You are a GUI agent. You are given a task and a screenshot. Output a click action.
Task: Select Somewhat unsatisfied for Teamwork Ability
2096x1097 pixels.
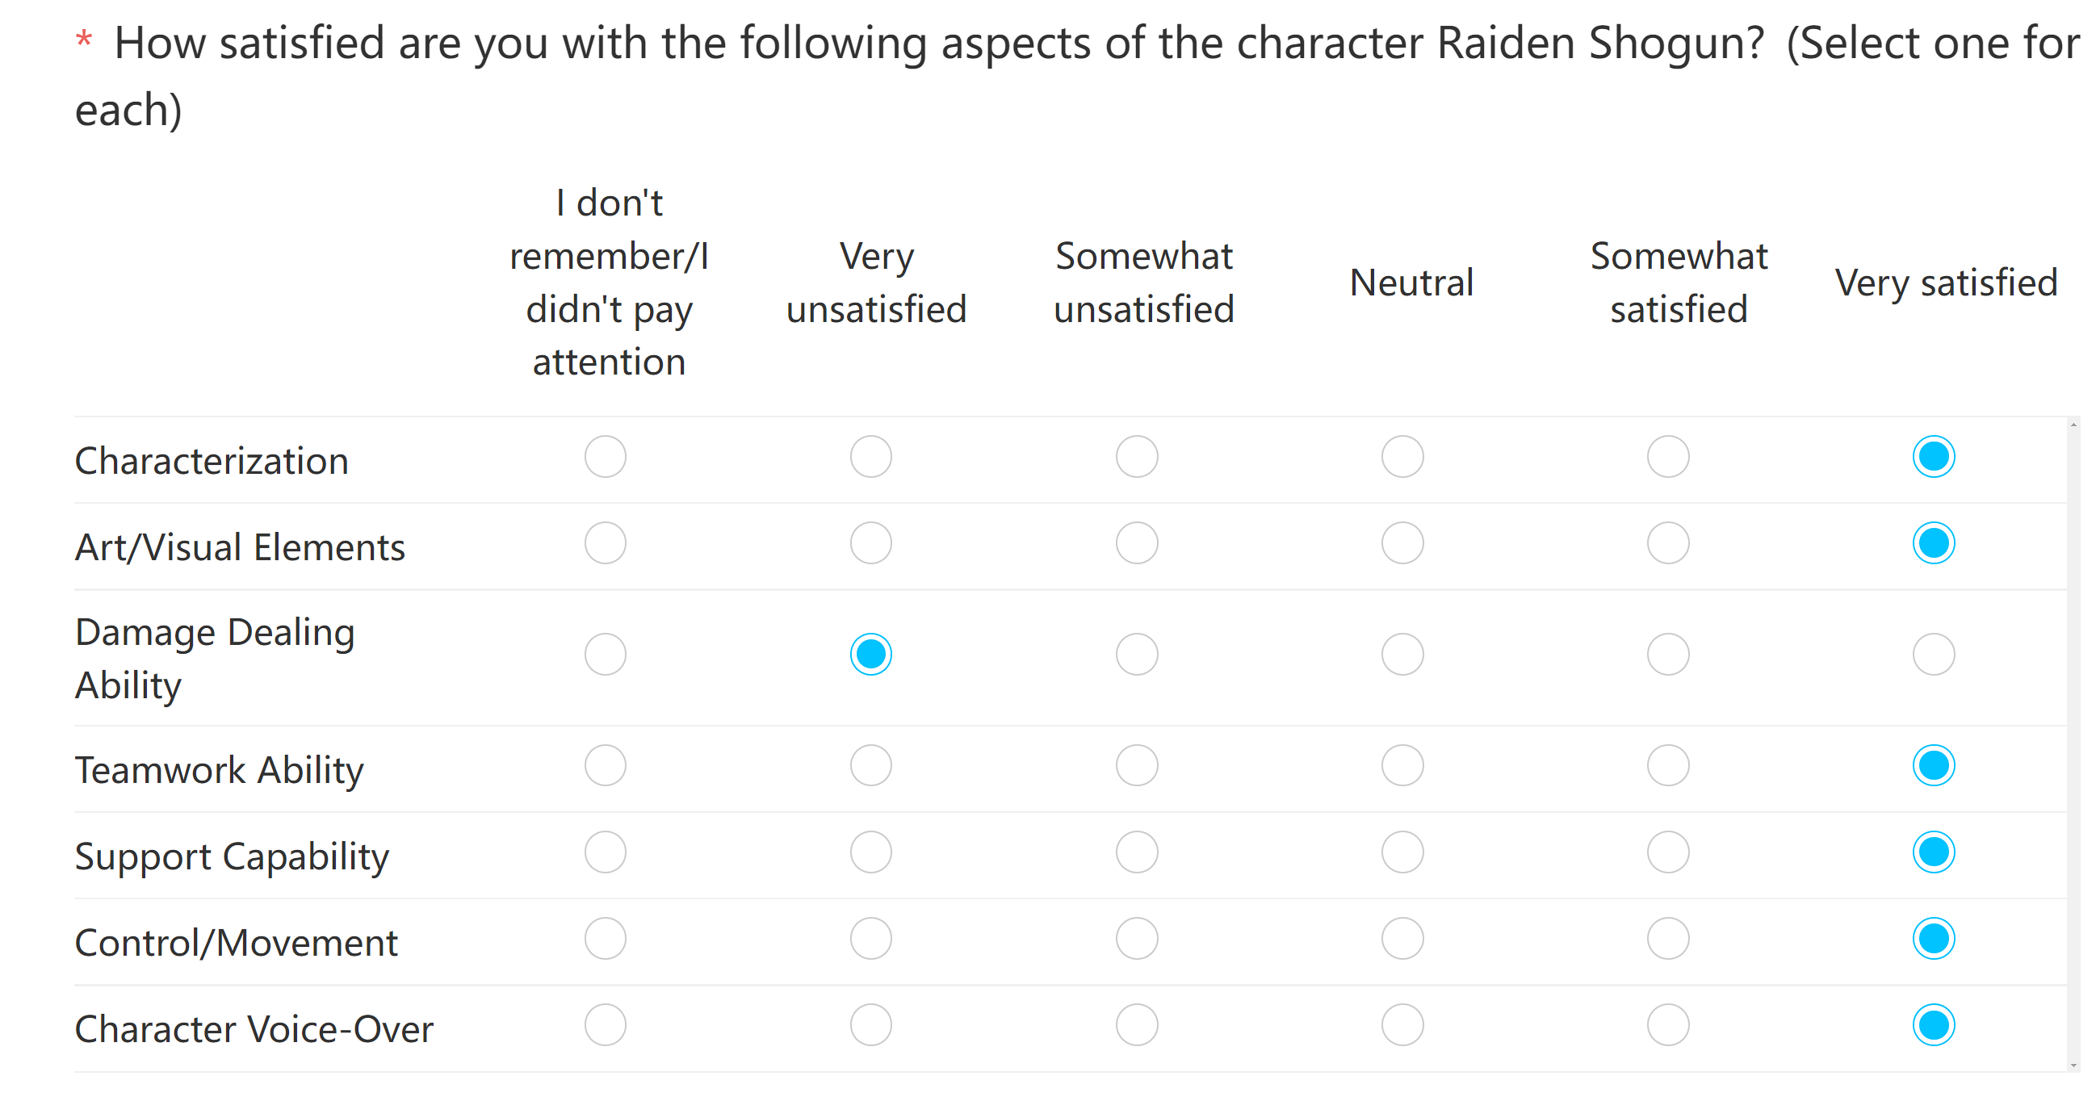[x=1137, y=765]
